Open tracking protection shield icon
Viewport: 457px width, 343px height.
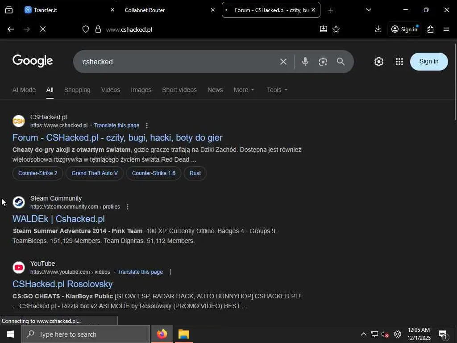(85, 29)
